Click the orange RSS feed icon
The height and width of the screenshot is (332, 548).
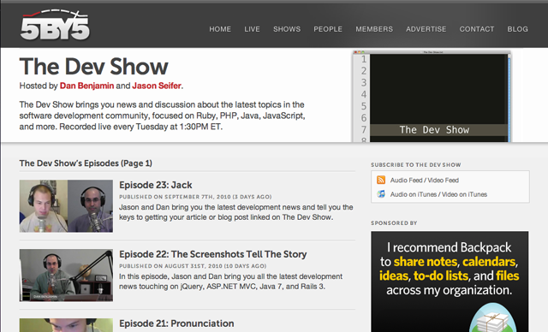pyautogui.click(x=381, y=181)
